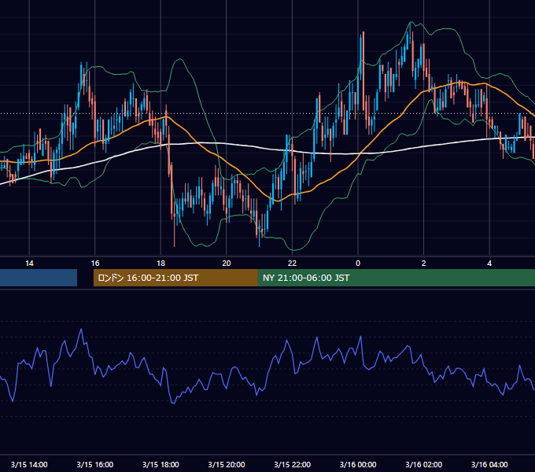Click the 22 hour axis label
This screenshot has width=535, height=472.
pyautogui.click(x=292, y=264)
